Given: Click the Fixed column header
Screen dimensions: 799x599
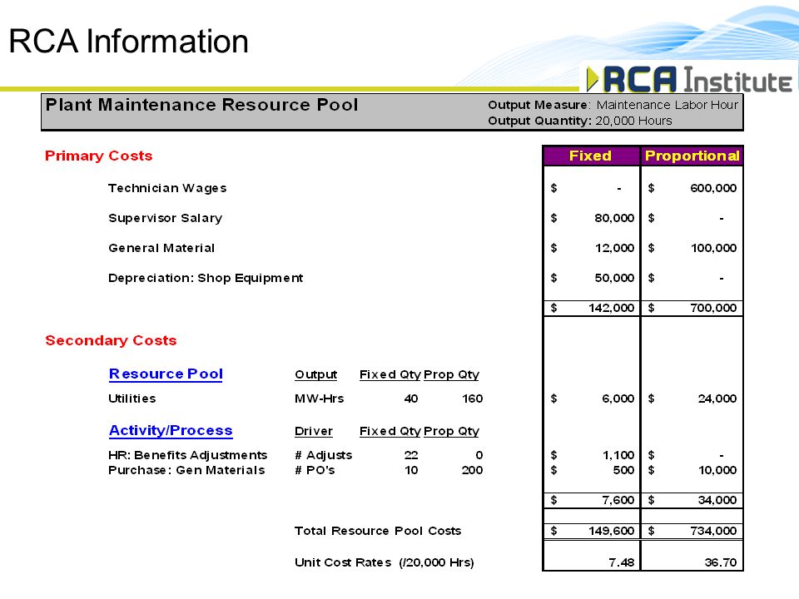Looking at the screenshot, I should 590,156.
